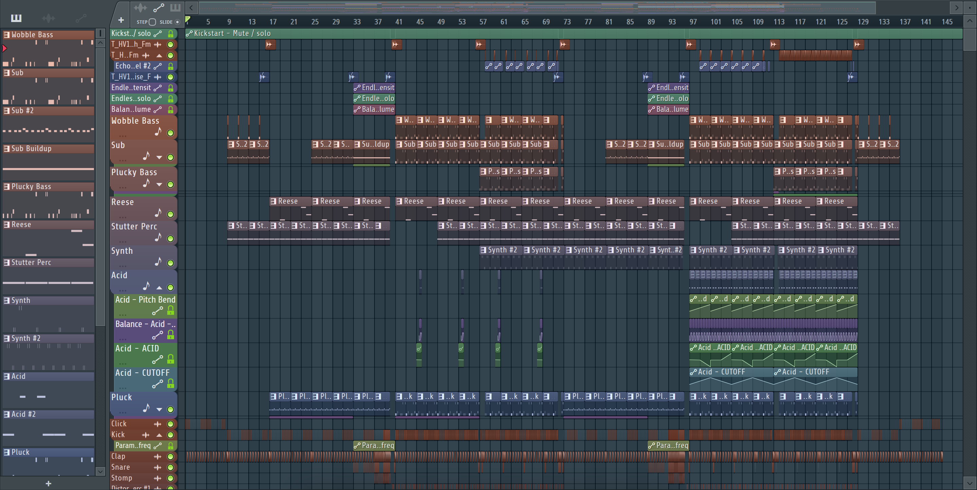Mute the Stutter Perc track
This screenshot has height=490, width=977.
pos(171,239)
